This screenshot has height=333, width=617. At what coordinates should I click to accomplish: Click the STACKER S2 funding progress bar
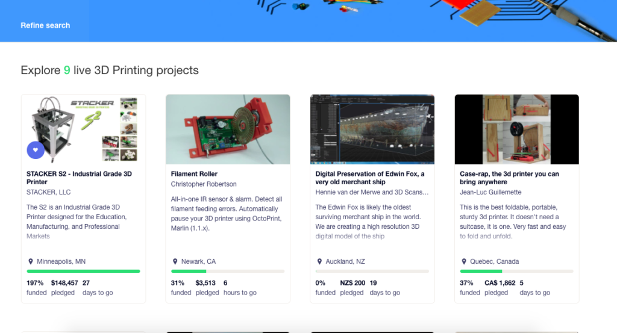click(83, 272)
